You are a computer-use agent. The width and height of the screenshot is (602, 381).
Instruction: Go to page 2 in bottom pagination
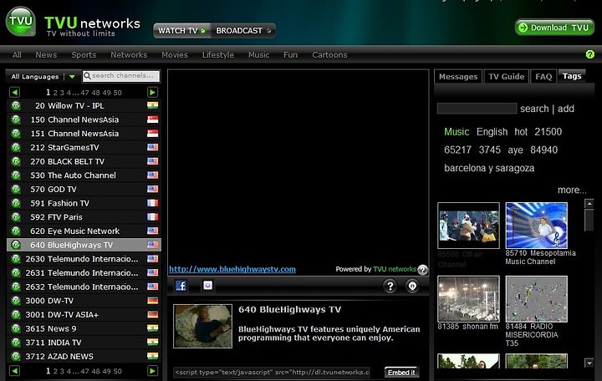point(55,372)
